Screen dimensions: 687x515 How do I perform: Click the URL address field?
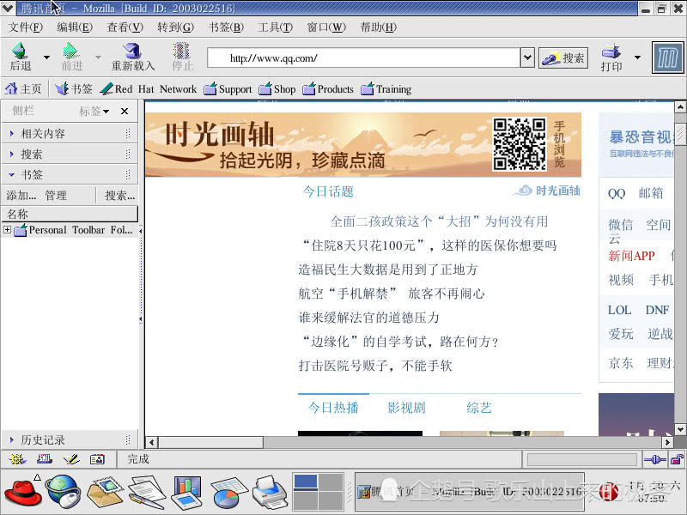pyautogui.click(x=363, y=58)
